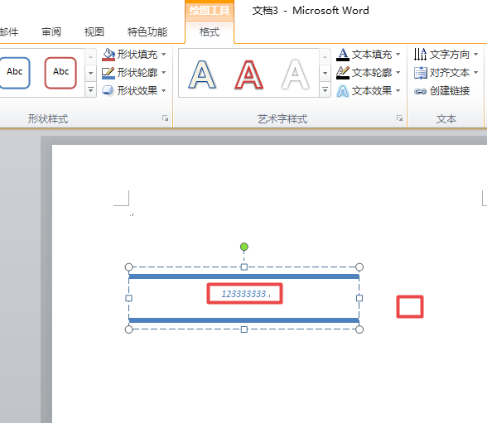Open the 形状样式 dialog launcher
487x423 pixels.
pyautogui.click(x=166, y=118)
